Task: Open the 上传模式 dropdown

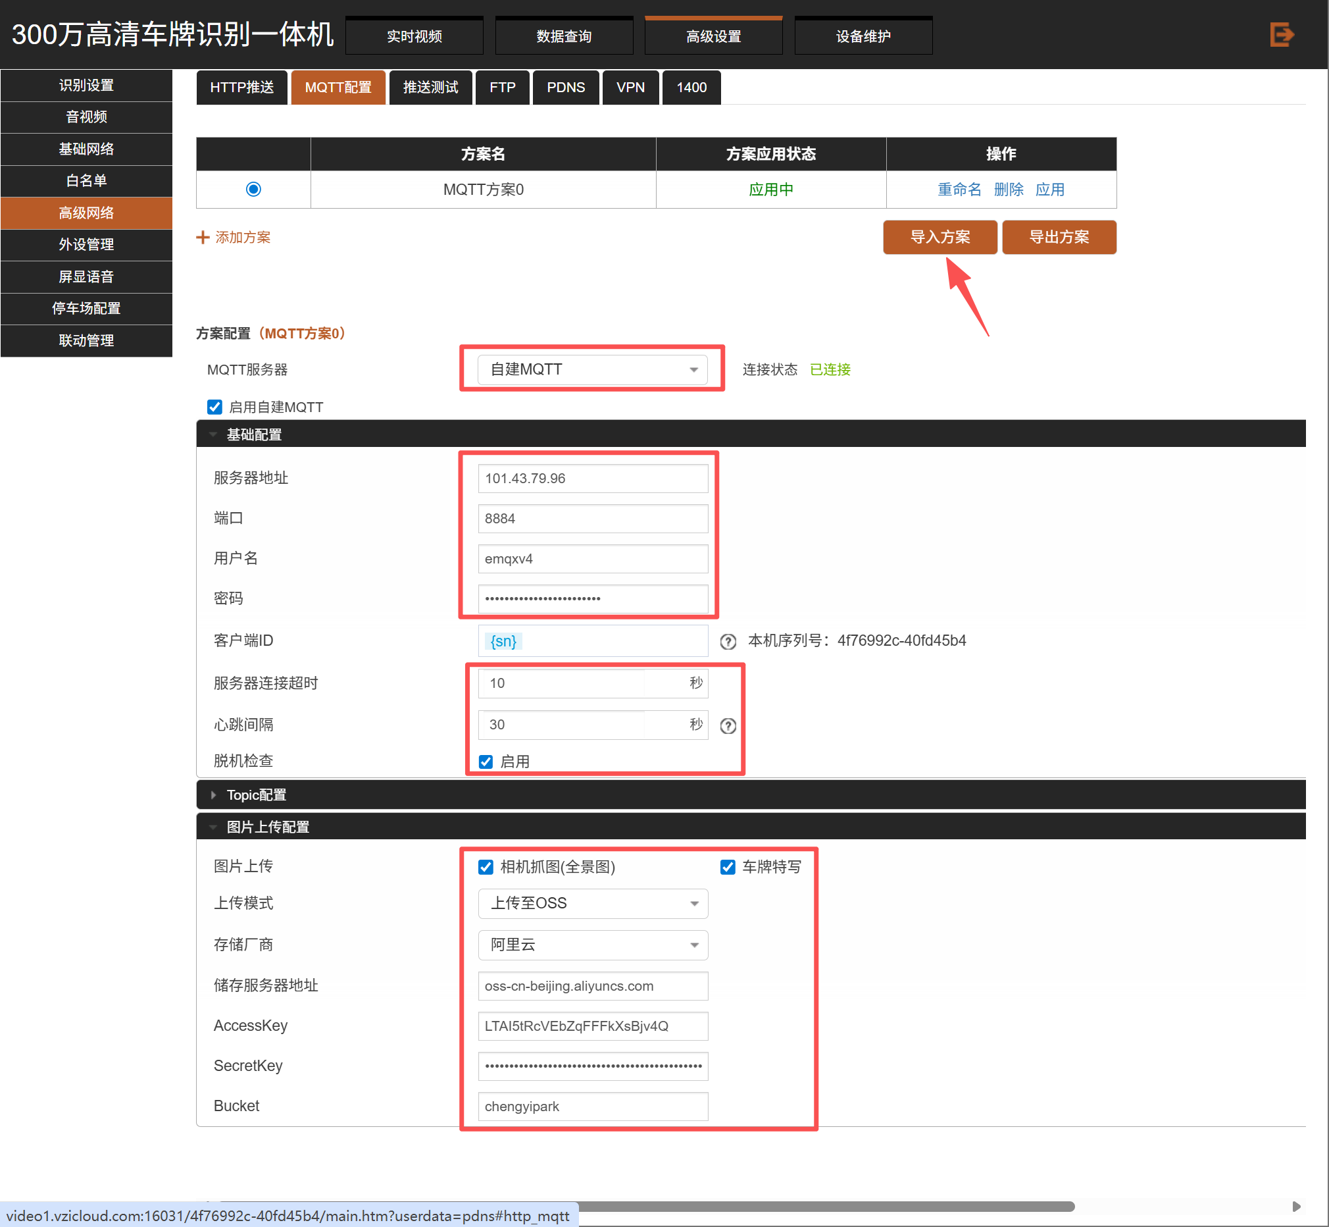Action: [593, 903]
